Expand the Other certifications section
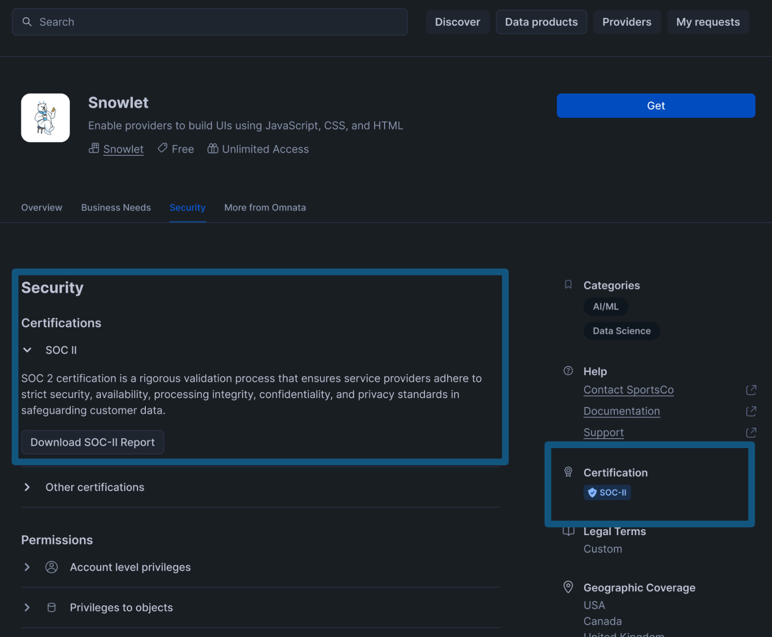This screenshot has height=637, width=772. 27,487
